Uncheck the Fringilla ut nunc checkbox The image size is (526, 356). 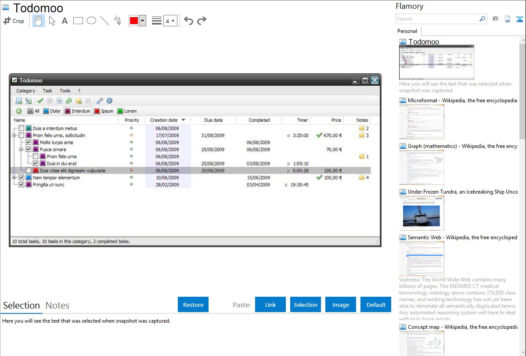coord(22,184)
